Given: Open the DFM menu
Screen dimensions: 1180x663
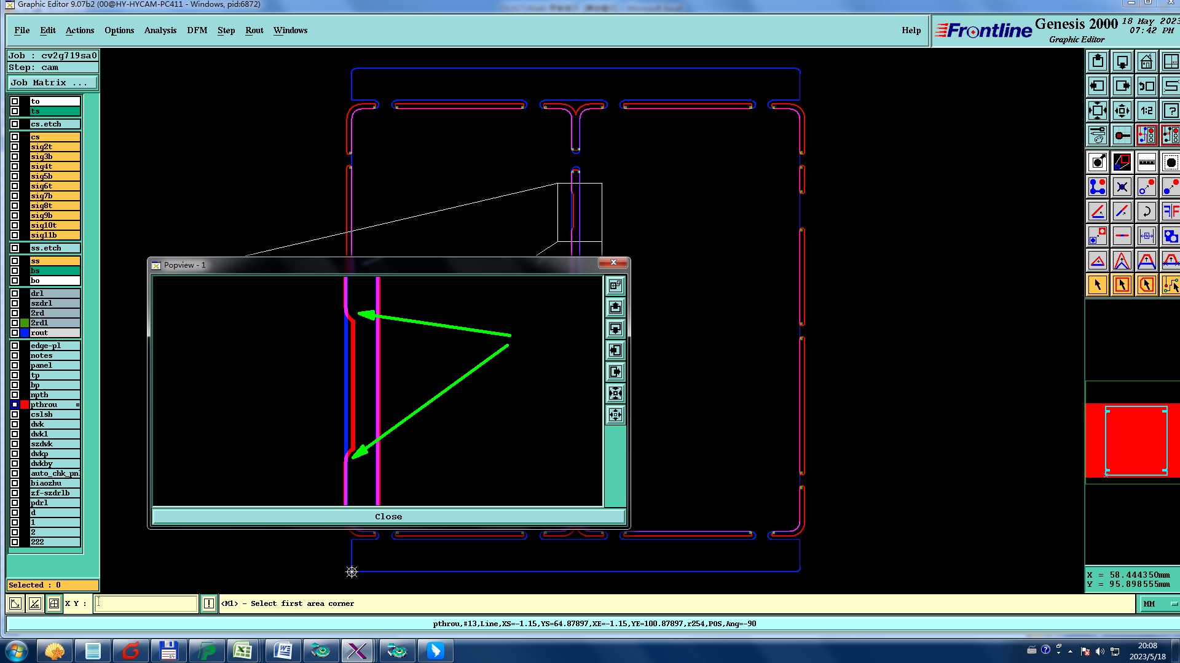Looking at the screenshot, I should coord(197,30).
